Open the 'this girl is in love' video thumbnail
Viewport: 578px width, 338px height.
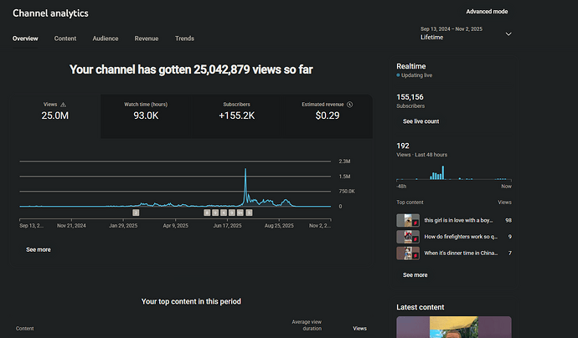pyautogui.click(x=408, y=220)
